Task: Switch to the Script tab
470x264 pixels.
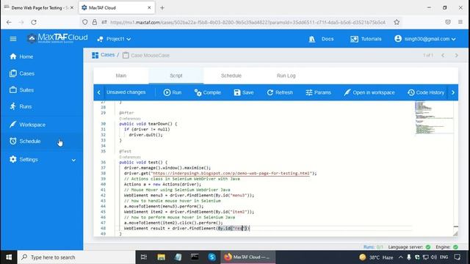Action: pos(176,76)
